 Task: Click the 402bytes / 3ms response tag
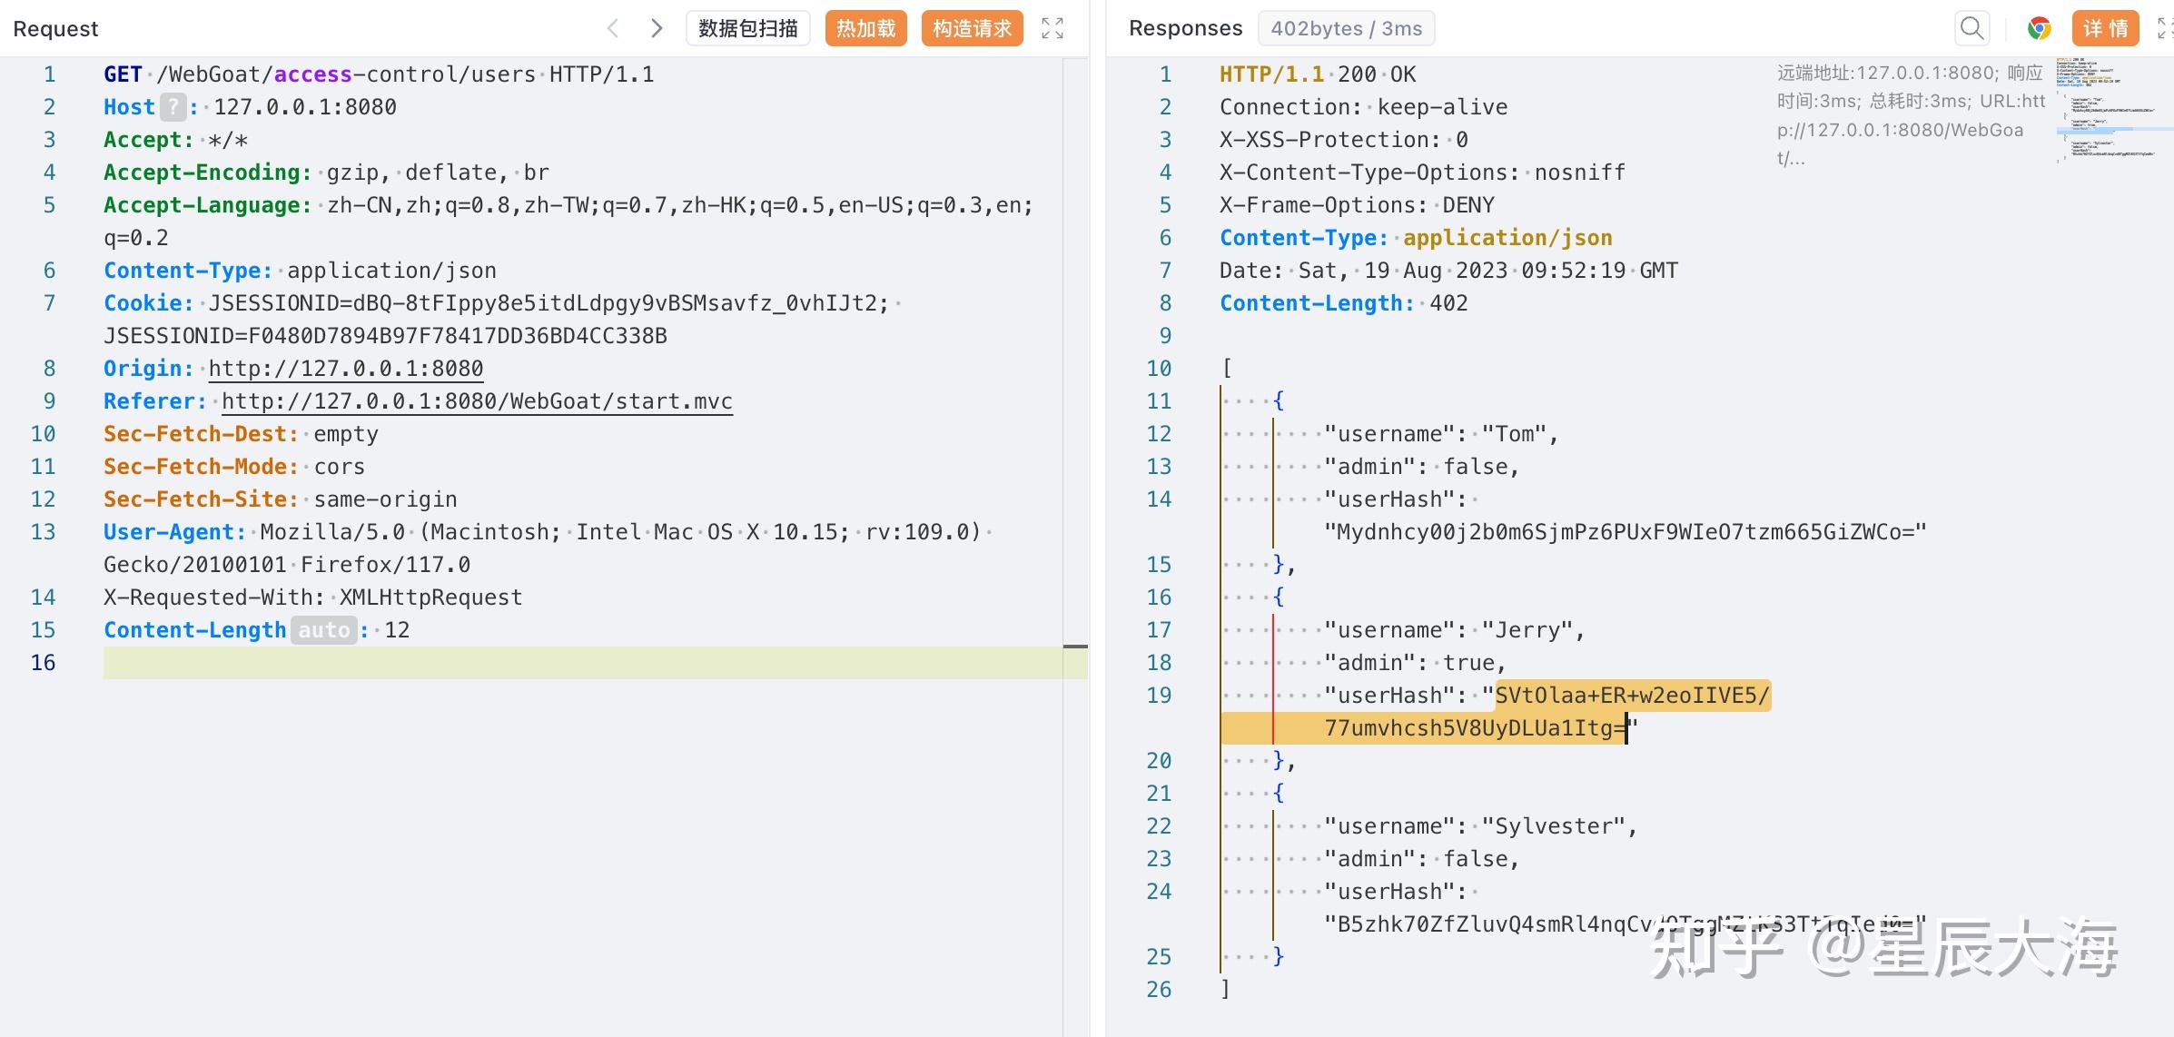(1346, 28)
